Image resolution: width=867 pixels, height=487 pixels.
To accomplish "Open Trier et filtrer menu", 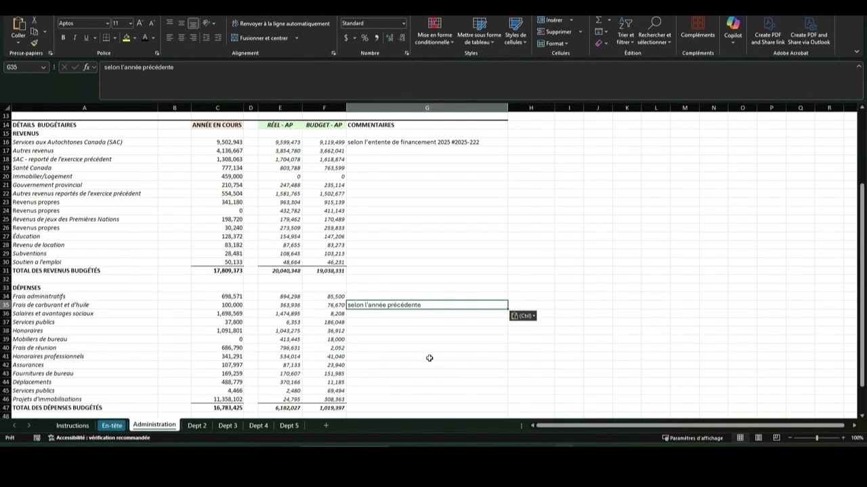I will click(626, 31).
